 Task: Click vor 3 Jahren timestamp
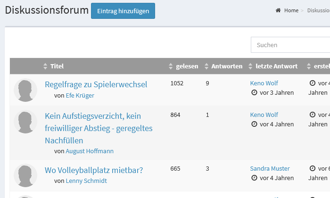pyautogui.click(x=277, y=92)
